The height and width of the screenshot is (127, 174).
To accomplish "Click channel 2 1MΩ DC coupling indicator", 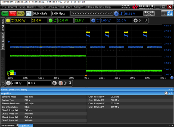I will point(55,20).
